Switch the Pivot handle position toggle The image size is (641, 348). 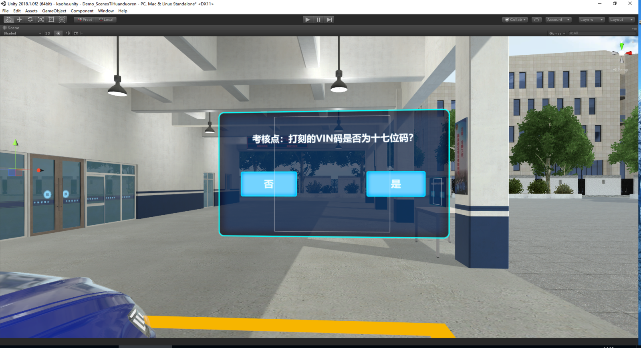85,20
